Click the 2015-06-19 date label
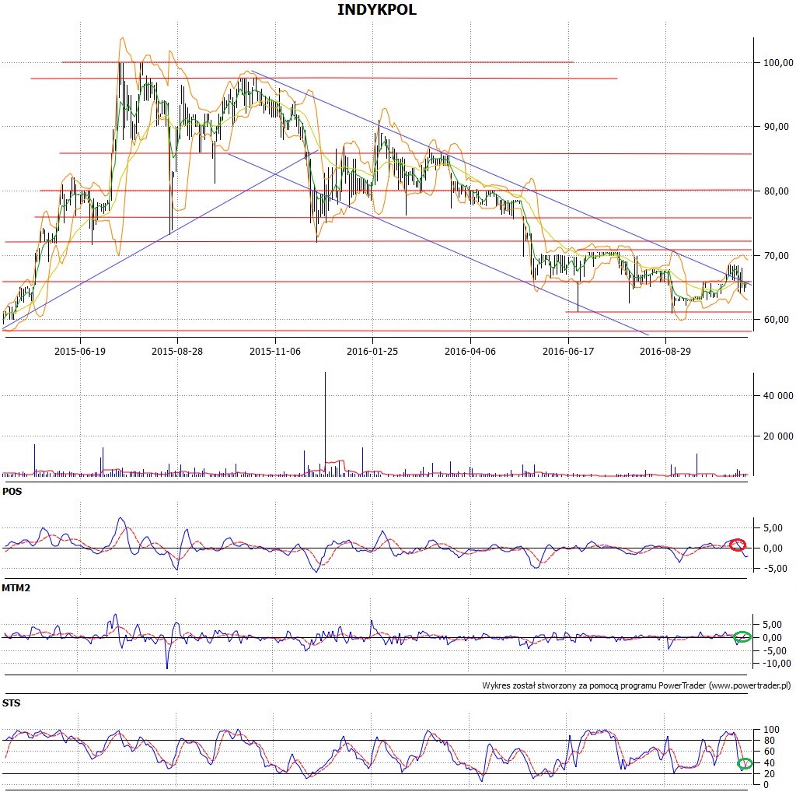 pyautogui.click(x=80, y=351)
